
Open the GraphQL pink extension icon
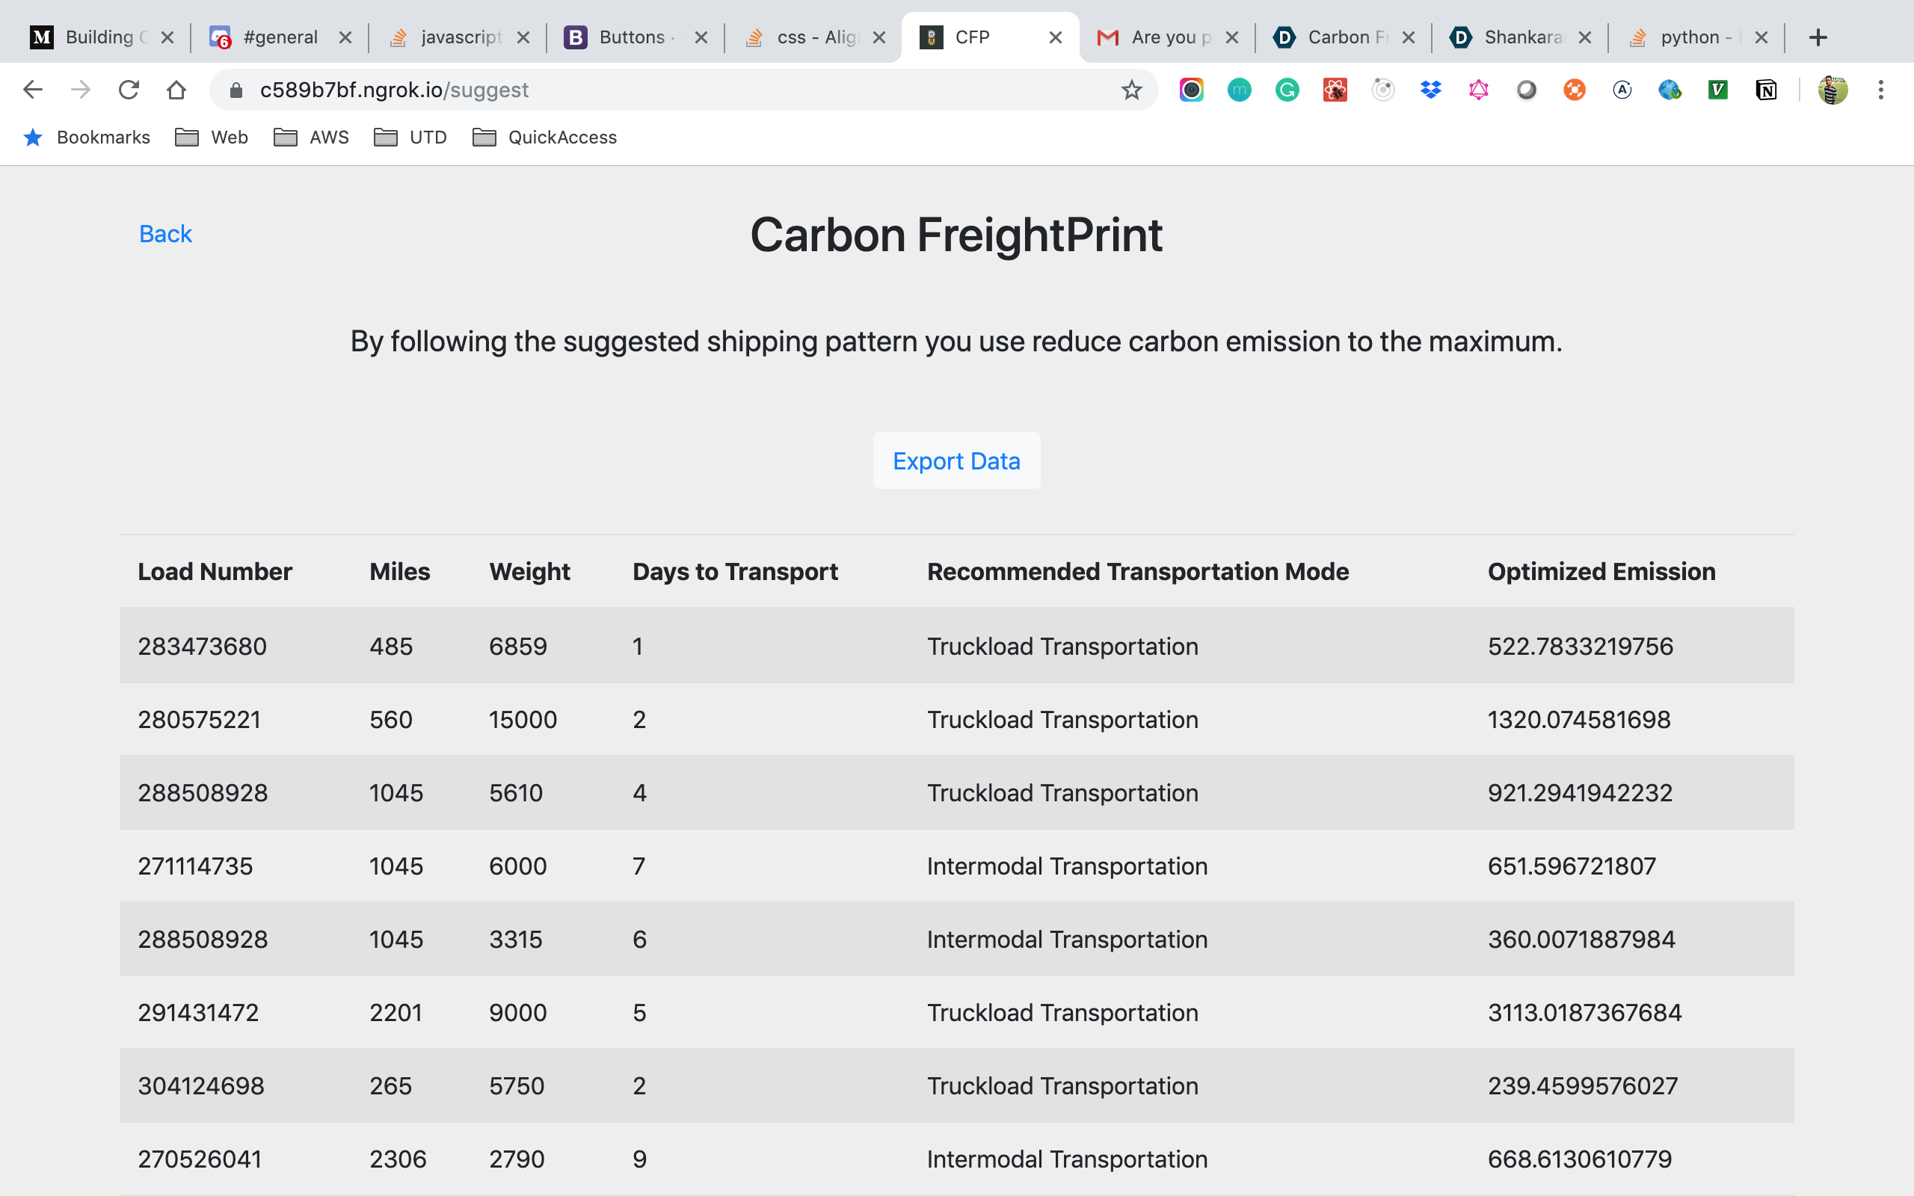tap(1478, 90)
